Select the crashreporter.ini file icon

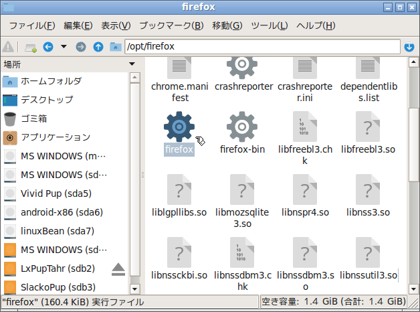click(x=305, y=68)
